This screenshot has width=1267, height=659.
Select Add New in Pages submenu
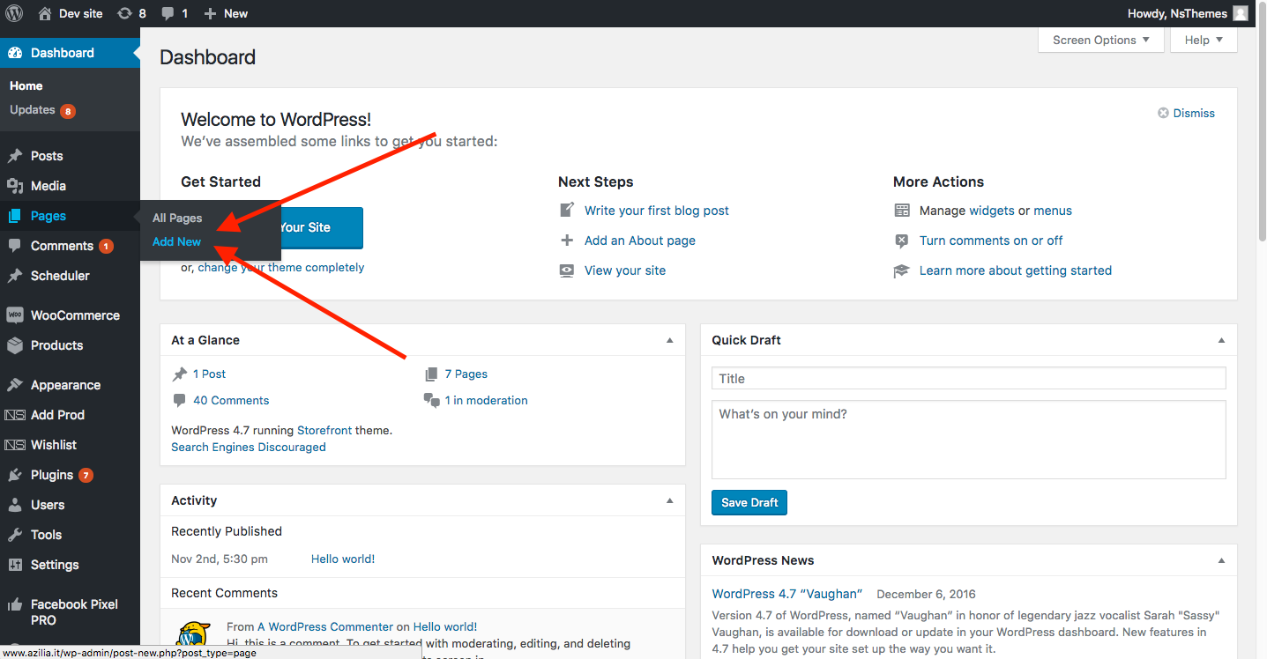tap(176, 241)
